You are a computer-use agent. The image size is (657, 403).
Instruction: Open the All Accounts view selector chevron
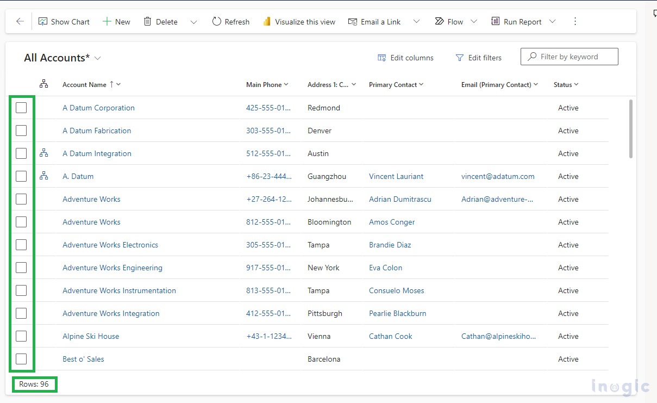pos(98,58)
